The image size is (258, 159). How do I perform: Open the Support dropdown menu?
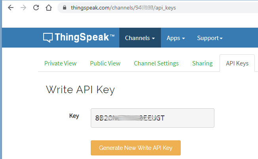(210, 38)
